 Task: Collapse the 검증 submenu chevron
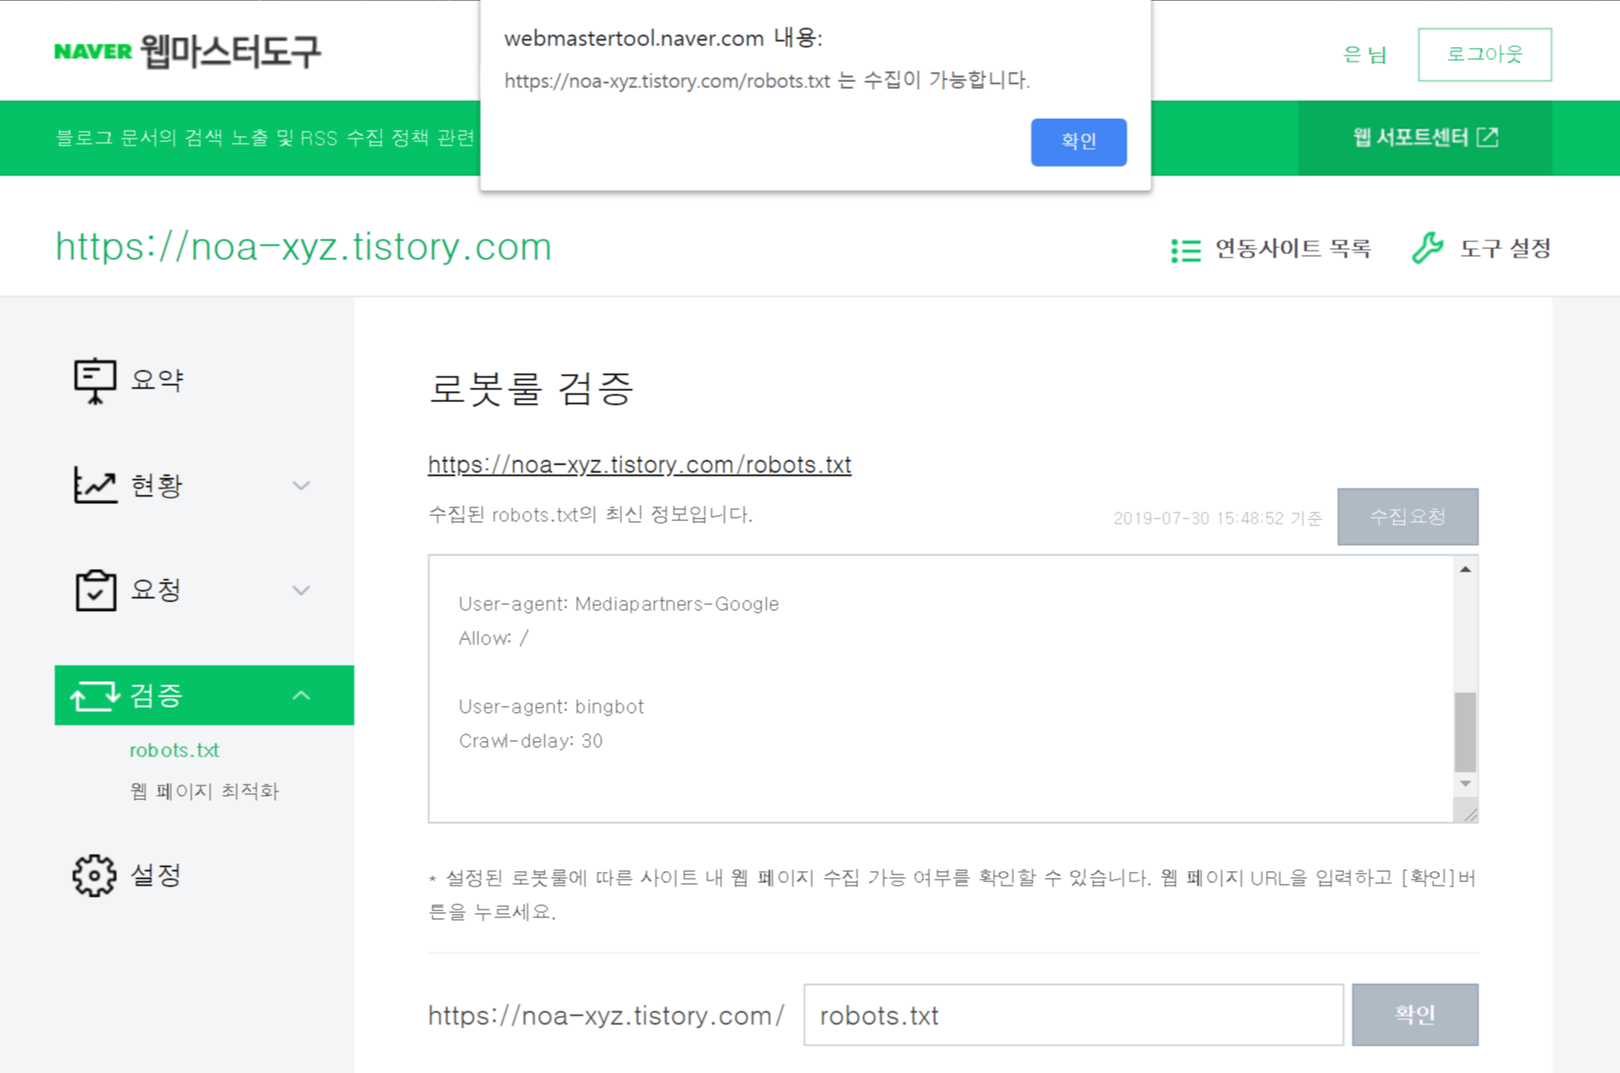coord(301,696)
